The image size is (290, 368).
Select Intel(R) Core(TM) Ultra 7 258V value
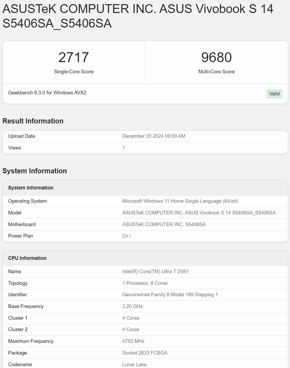pos(155,272)
